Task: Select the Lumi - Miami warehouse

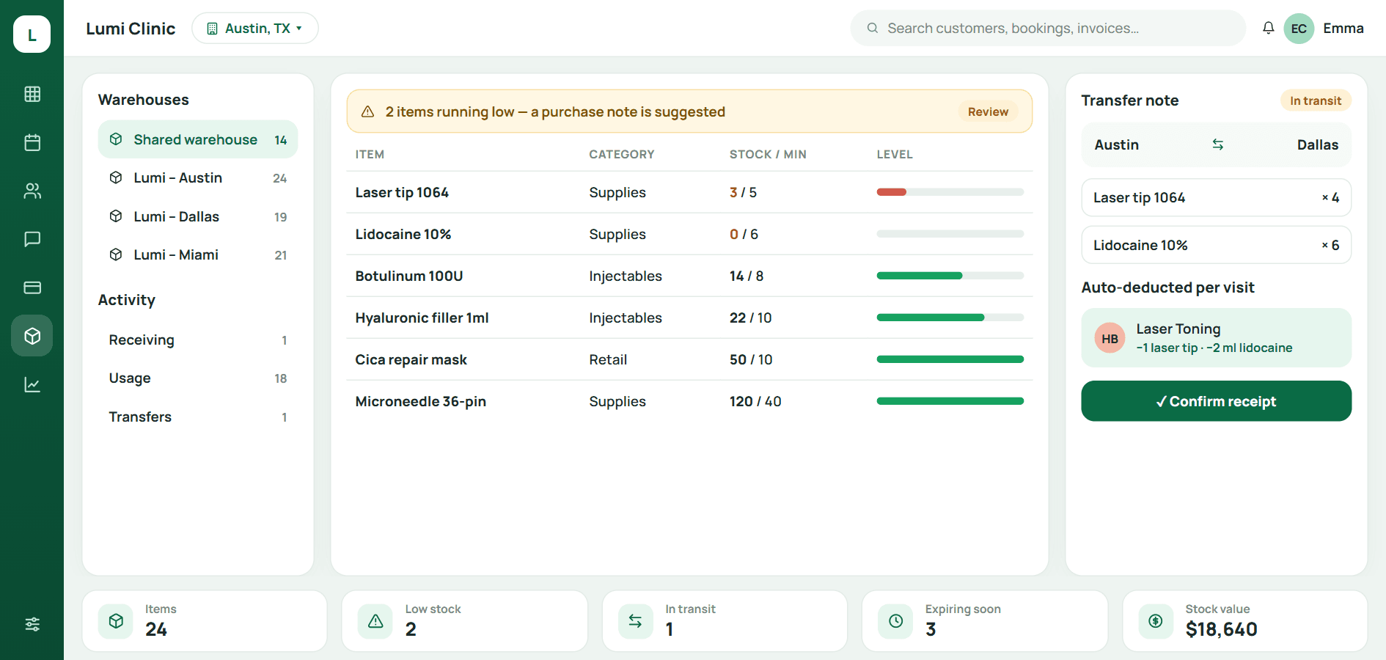Action: 198,254
